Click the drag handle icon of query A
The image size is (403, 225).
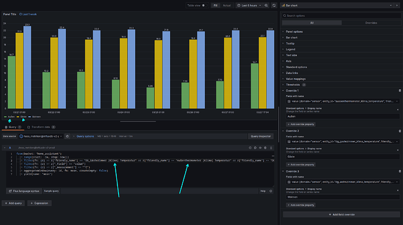coord(271,148)
